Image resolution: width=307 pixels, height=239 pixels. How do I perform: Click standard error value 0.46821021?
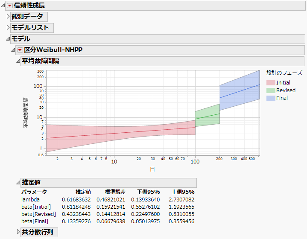click(x=111, y=199)
